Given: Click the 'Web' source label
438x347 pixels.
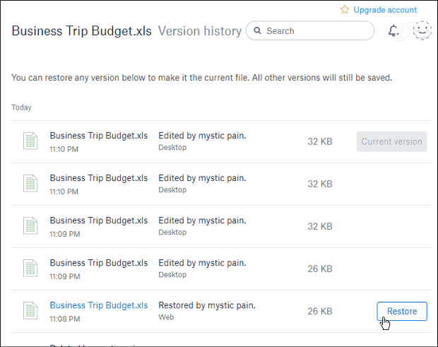Looking at the screenshot, I should pos(166,317).
